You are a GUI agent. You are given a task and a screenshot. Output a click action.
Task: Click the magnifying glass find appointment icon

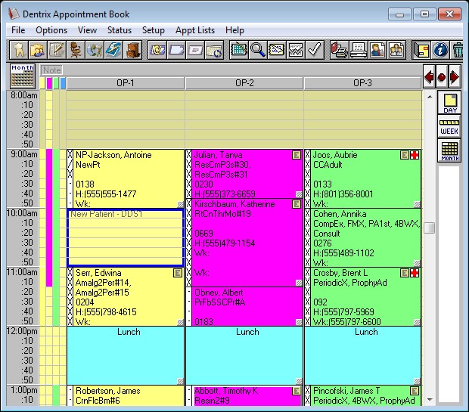click(257, 50)
